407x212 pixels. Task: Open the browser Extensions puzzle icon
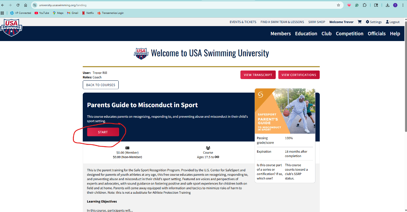[x=365, y=5]
